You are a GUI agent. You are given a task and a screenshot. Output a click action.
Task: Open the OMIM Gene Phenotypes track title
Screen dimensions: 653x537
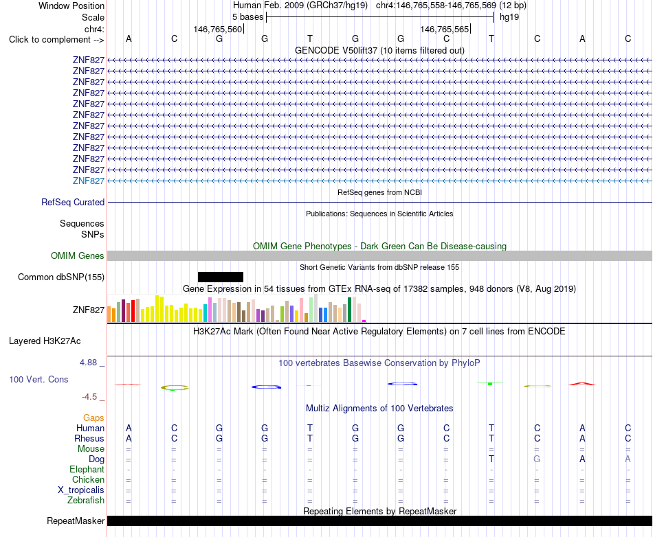click(x=379, y=247)
